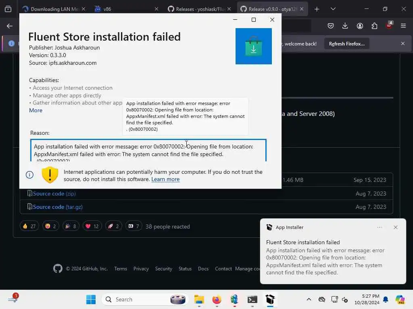Click the Sep 15, 2023 asset date
Screen dimensions: 413x309
[370, 180]
